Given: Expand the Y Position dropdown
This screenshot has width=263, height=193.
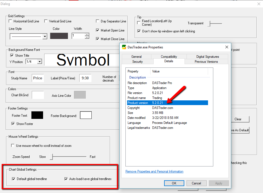Looking at the screenshot, I should pyautogui.click(x=40, y=62).
